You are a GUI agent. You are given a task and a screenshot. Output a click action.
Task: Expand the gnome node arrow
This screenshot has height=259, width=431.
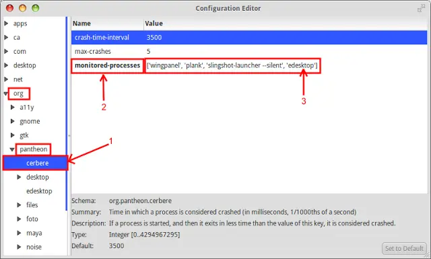pyautogui.click(x=12, y=121)
